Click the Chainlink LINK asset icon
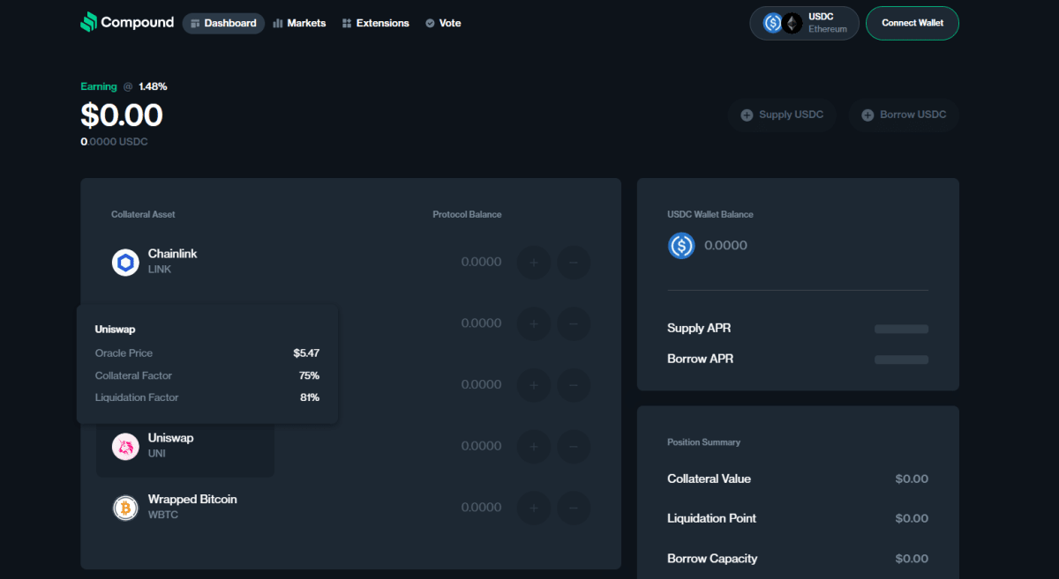Viewport: 1059px width, 579px height. pyautogui.click(x=126, y=262)
